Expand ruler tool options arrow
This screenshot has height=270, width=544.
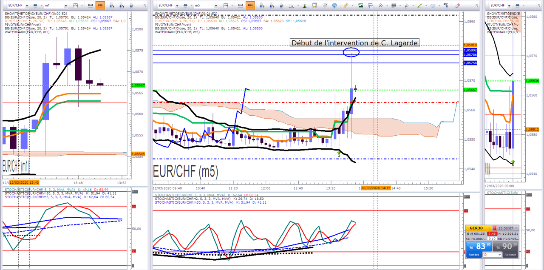point(353,6)
